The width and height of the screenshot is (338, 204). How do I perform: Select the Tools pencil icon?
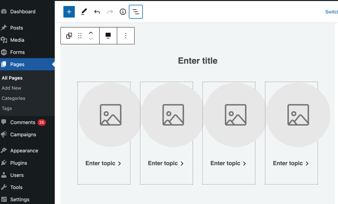pyautogui.click(x=84, y=12)
